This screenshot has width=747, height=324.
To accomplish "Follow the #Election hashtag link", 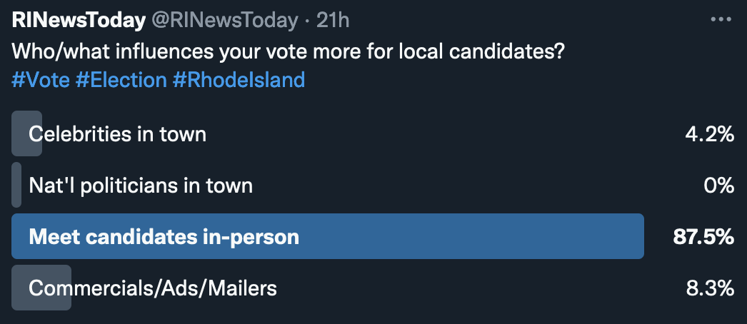I will pos(121,79).
